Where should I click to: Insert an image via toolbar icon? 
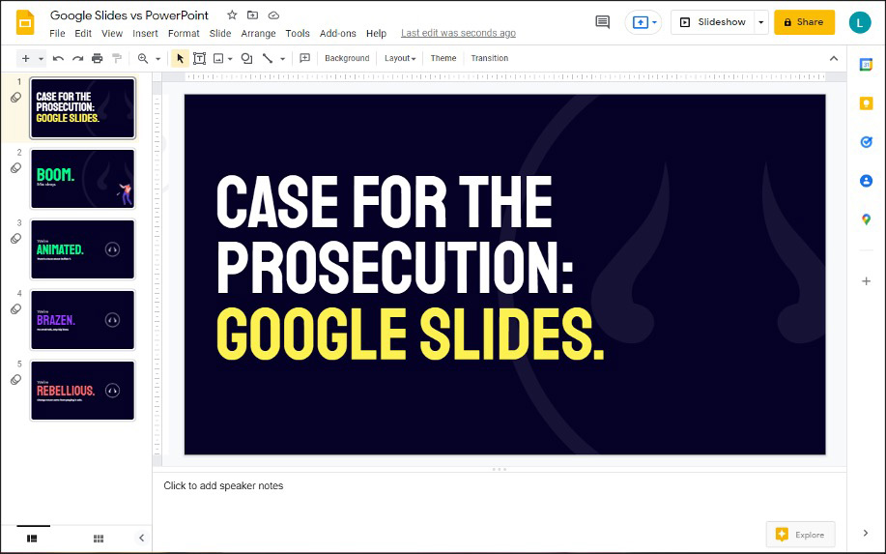point(218,58)
